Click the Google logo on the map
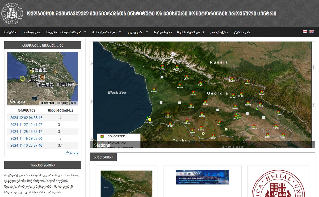The image size is (319, 197). point(18,101)
